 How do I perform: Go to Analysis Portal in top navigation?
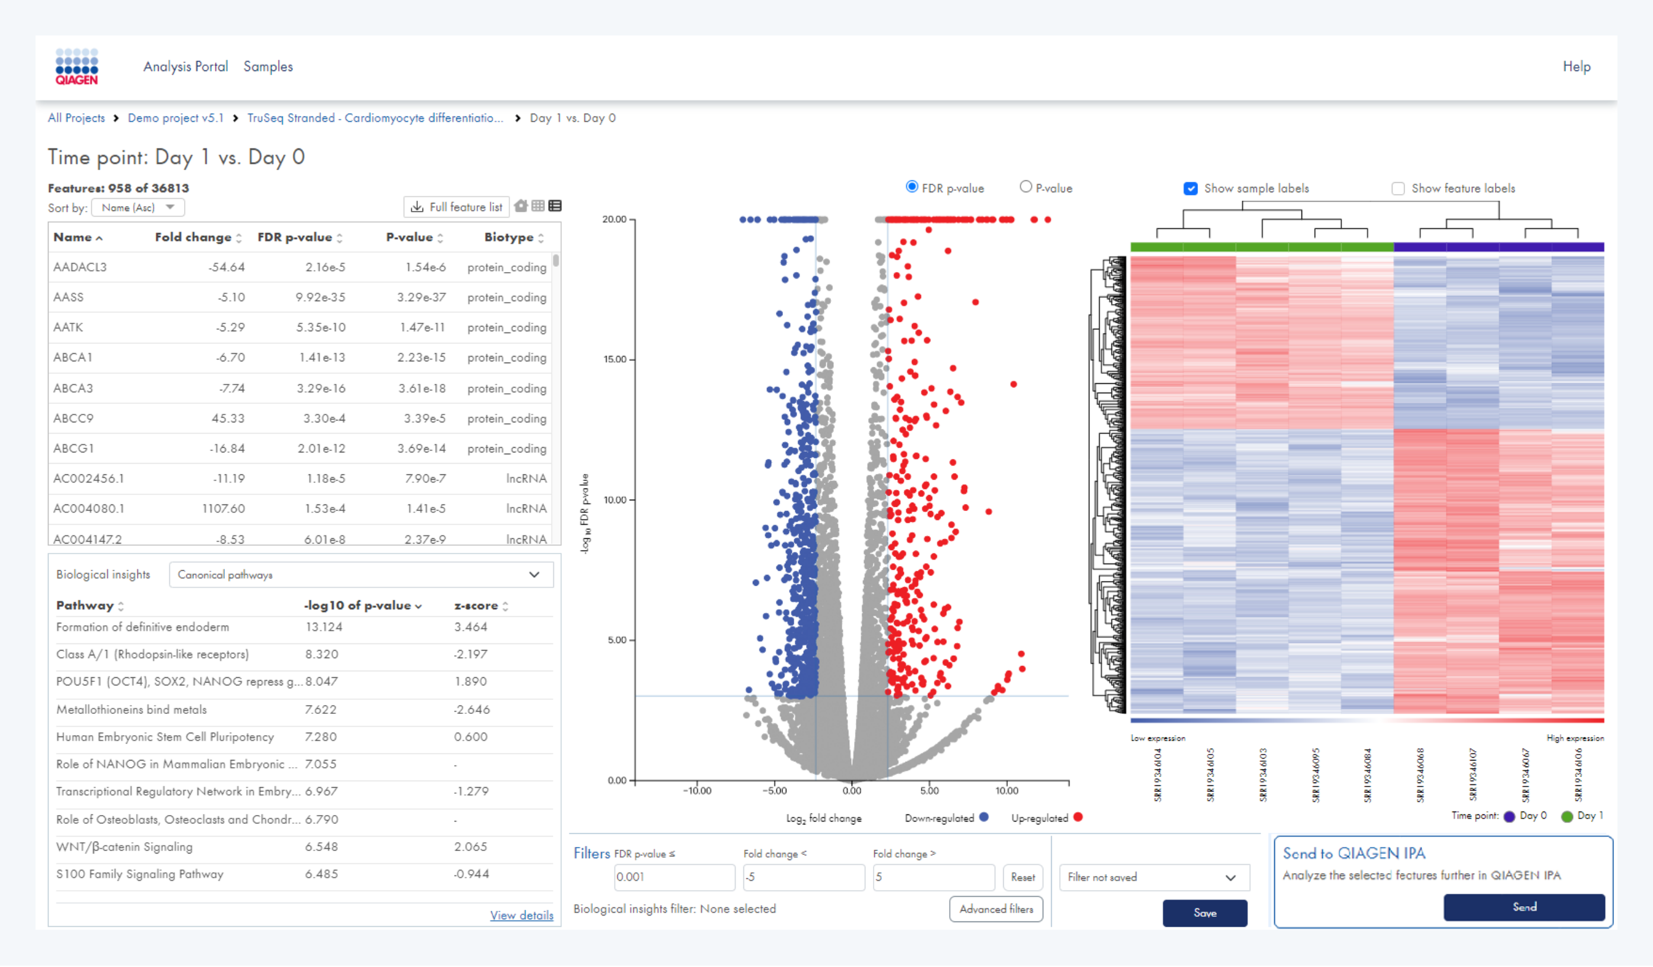[x=186, y=66]
